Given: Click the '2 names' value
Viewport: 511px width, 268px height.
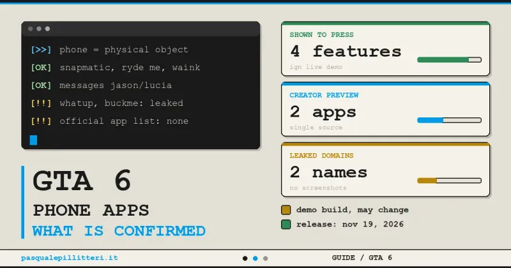Looking at the screenshot, I should [x=328, y=172].
